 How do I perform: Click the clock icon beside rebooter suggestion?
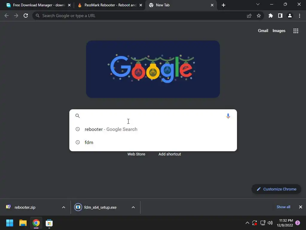click(x=78, y=129)
